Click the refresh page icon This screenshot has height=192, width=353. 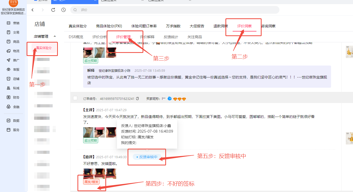(x=53, y=10)
